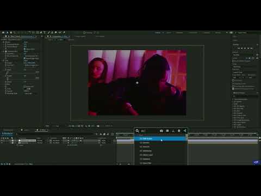Click the Search Help field at top right
The image size is (261, 196).
click(247, 33)
